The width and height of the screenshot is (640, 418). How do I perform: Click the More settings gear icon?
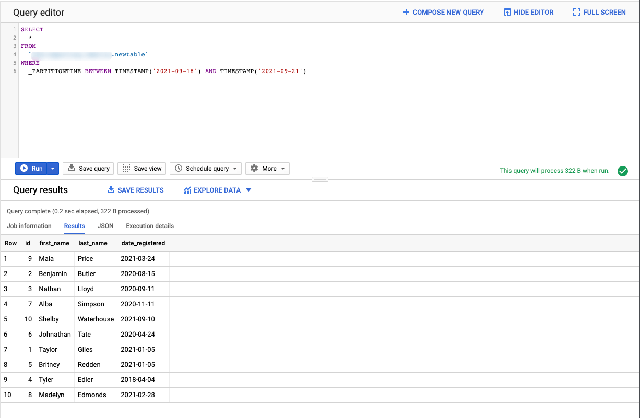[x=255, y=168]
